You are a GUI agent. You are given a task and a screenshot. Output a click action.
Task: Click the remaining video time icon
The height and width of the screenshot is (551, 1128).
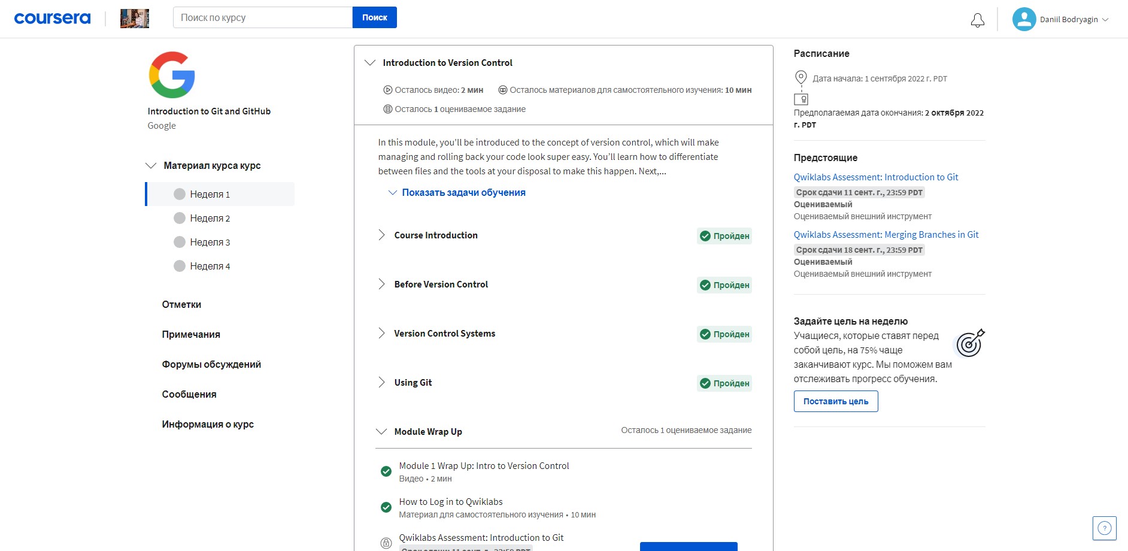[388, 90]
